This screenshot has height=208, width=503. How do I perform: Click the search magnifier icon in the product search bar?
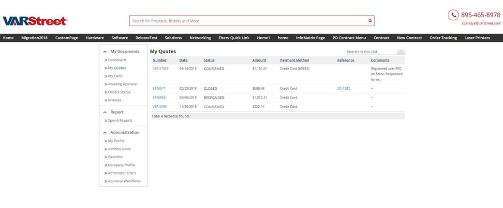(x=370, y=21)
